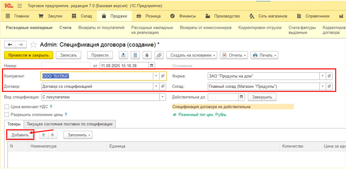
Task: Switch to 'Текущее состояние поставок по спецификации' tab
Action: pos(70,124)
